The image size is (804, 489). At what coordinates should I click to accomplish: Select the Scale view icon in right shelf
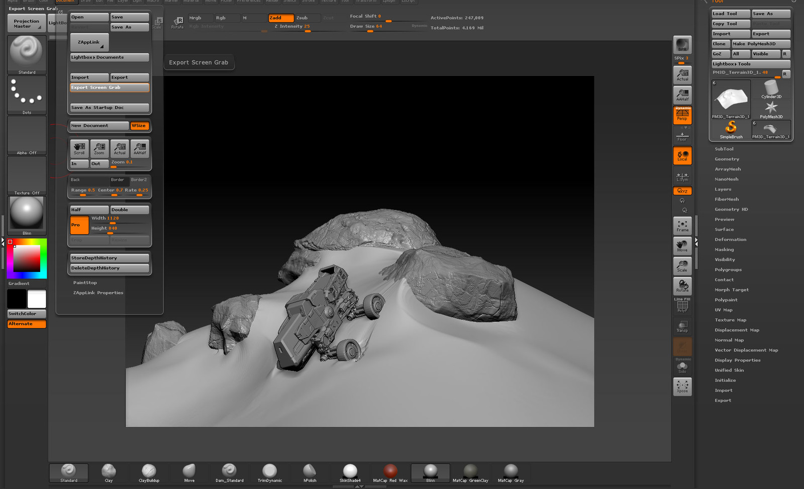[x=682, y=266]
